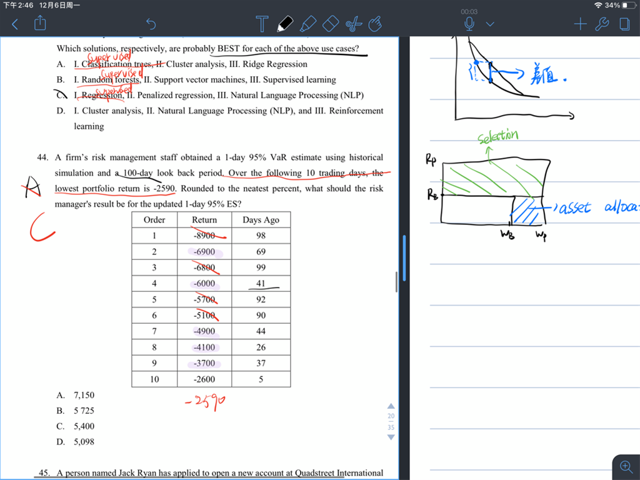Select answer option A. 7,150
Screen dimensions: 640x480
(x=76, y=395)
